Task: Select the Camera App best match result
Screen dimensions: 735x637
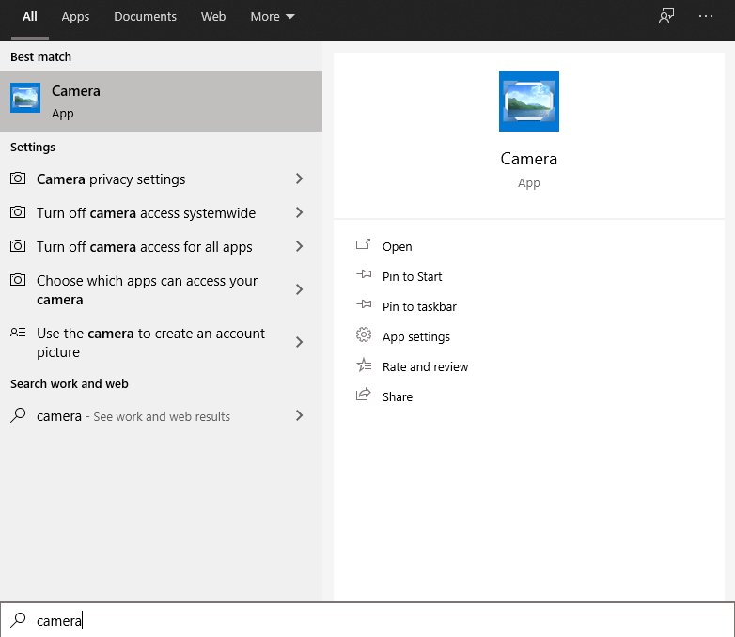Action: pyautogui.click(x=162, y=101)
